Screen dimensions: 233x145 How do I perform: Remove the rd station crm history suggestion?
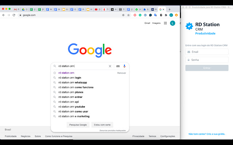[x=122, y=73]
